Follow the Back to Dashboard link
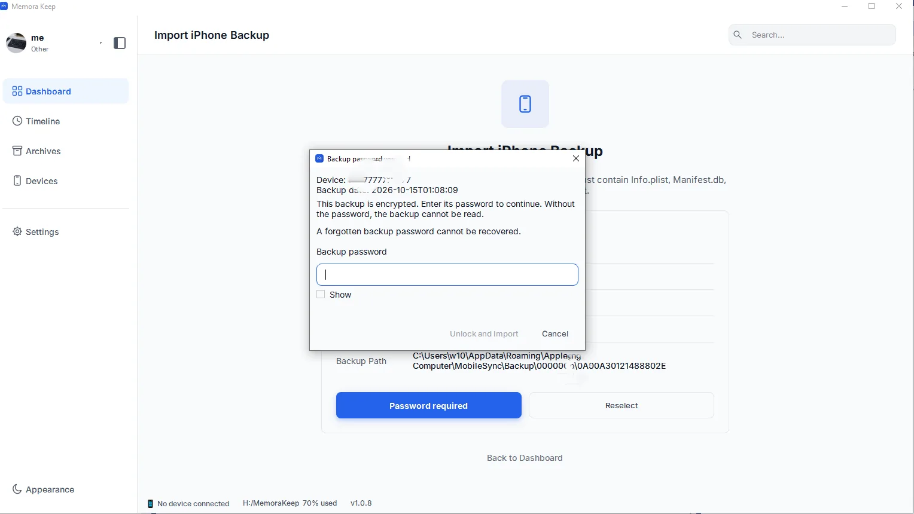The width and height of the screenshot is (914, 514). click(525, 458)
